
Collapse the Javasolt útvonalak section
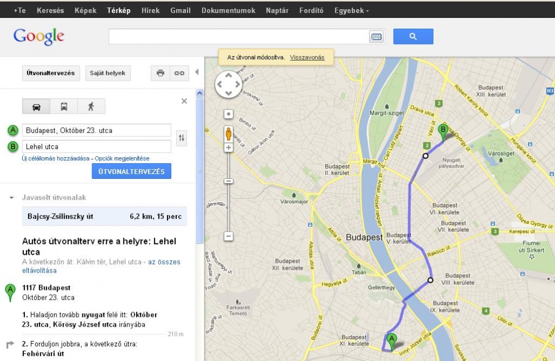(12, 198)
